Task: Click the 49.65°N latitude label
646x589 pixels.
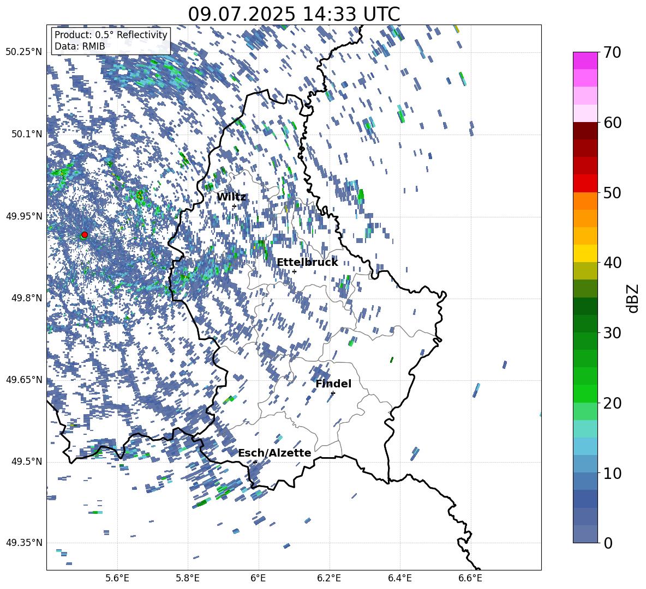Action: pos(24,380)
